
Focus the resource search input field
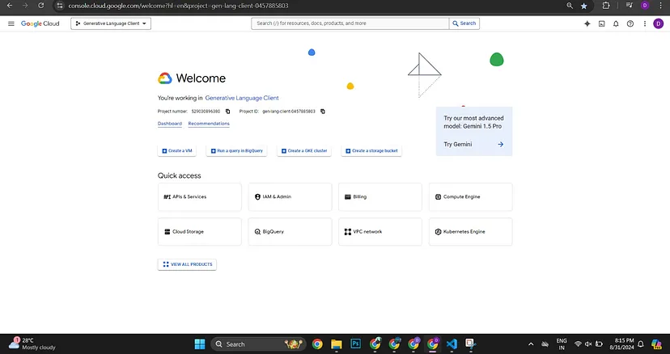pos(350,23)
